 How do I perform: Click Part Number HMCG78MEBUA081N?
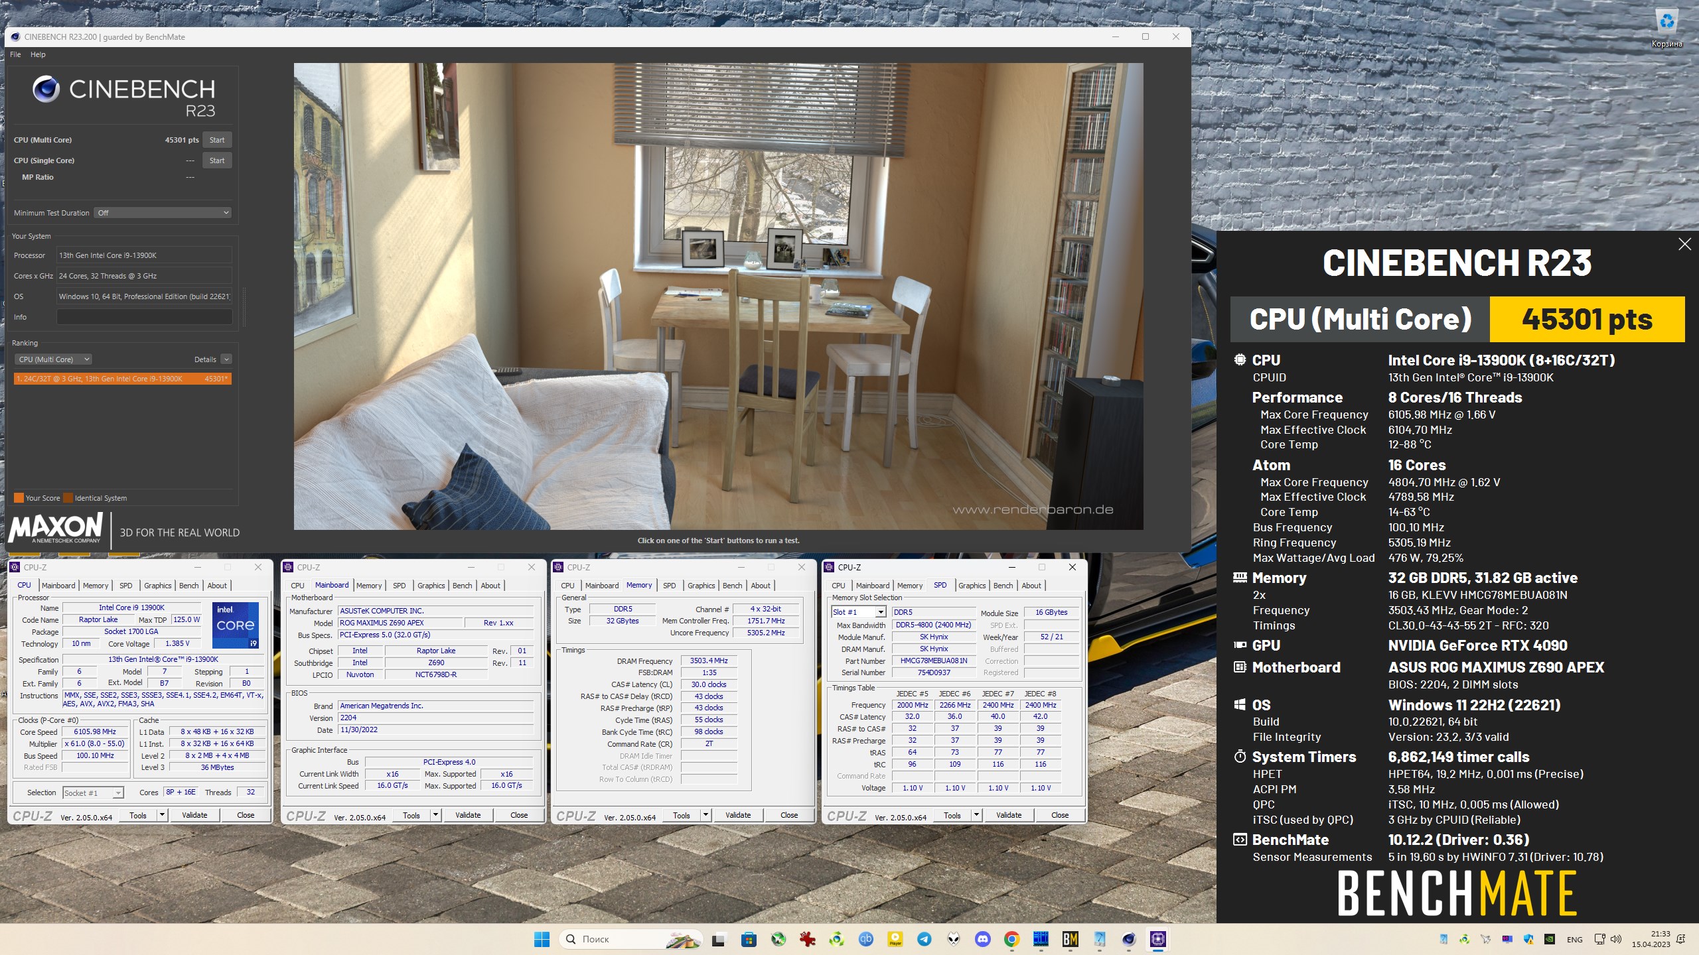pyautogui.click(x=933, y=661)
